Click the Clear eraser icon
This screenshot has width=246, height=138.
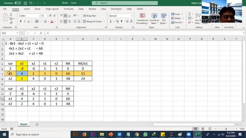[189, 22]
